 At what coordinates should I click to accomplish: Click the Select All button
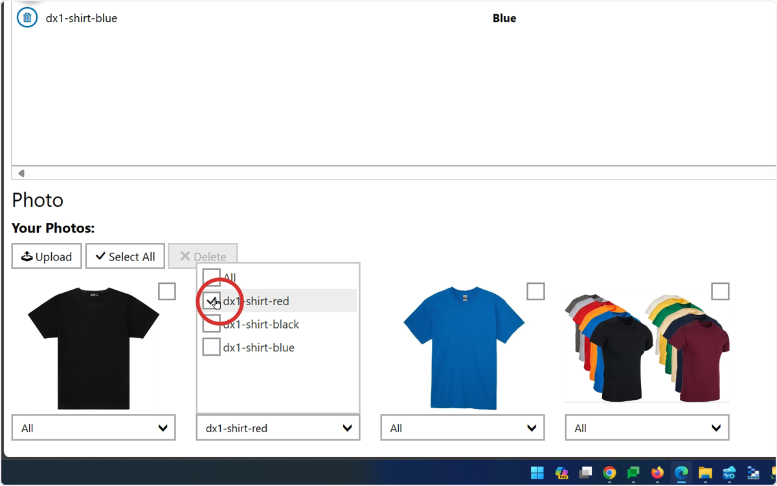click(125, 257)
